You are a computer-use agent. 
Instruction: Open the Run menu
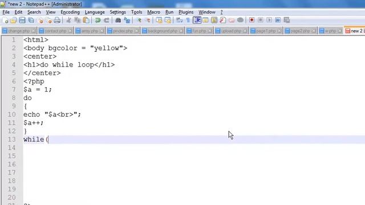[169, 12]
